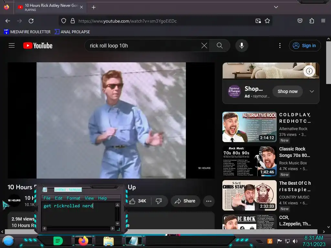Click the Notepad taskbar button
This screenshot has height=248, width=331.
[x=134, y=241]
